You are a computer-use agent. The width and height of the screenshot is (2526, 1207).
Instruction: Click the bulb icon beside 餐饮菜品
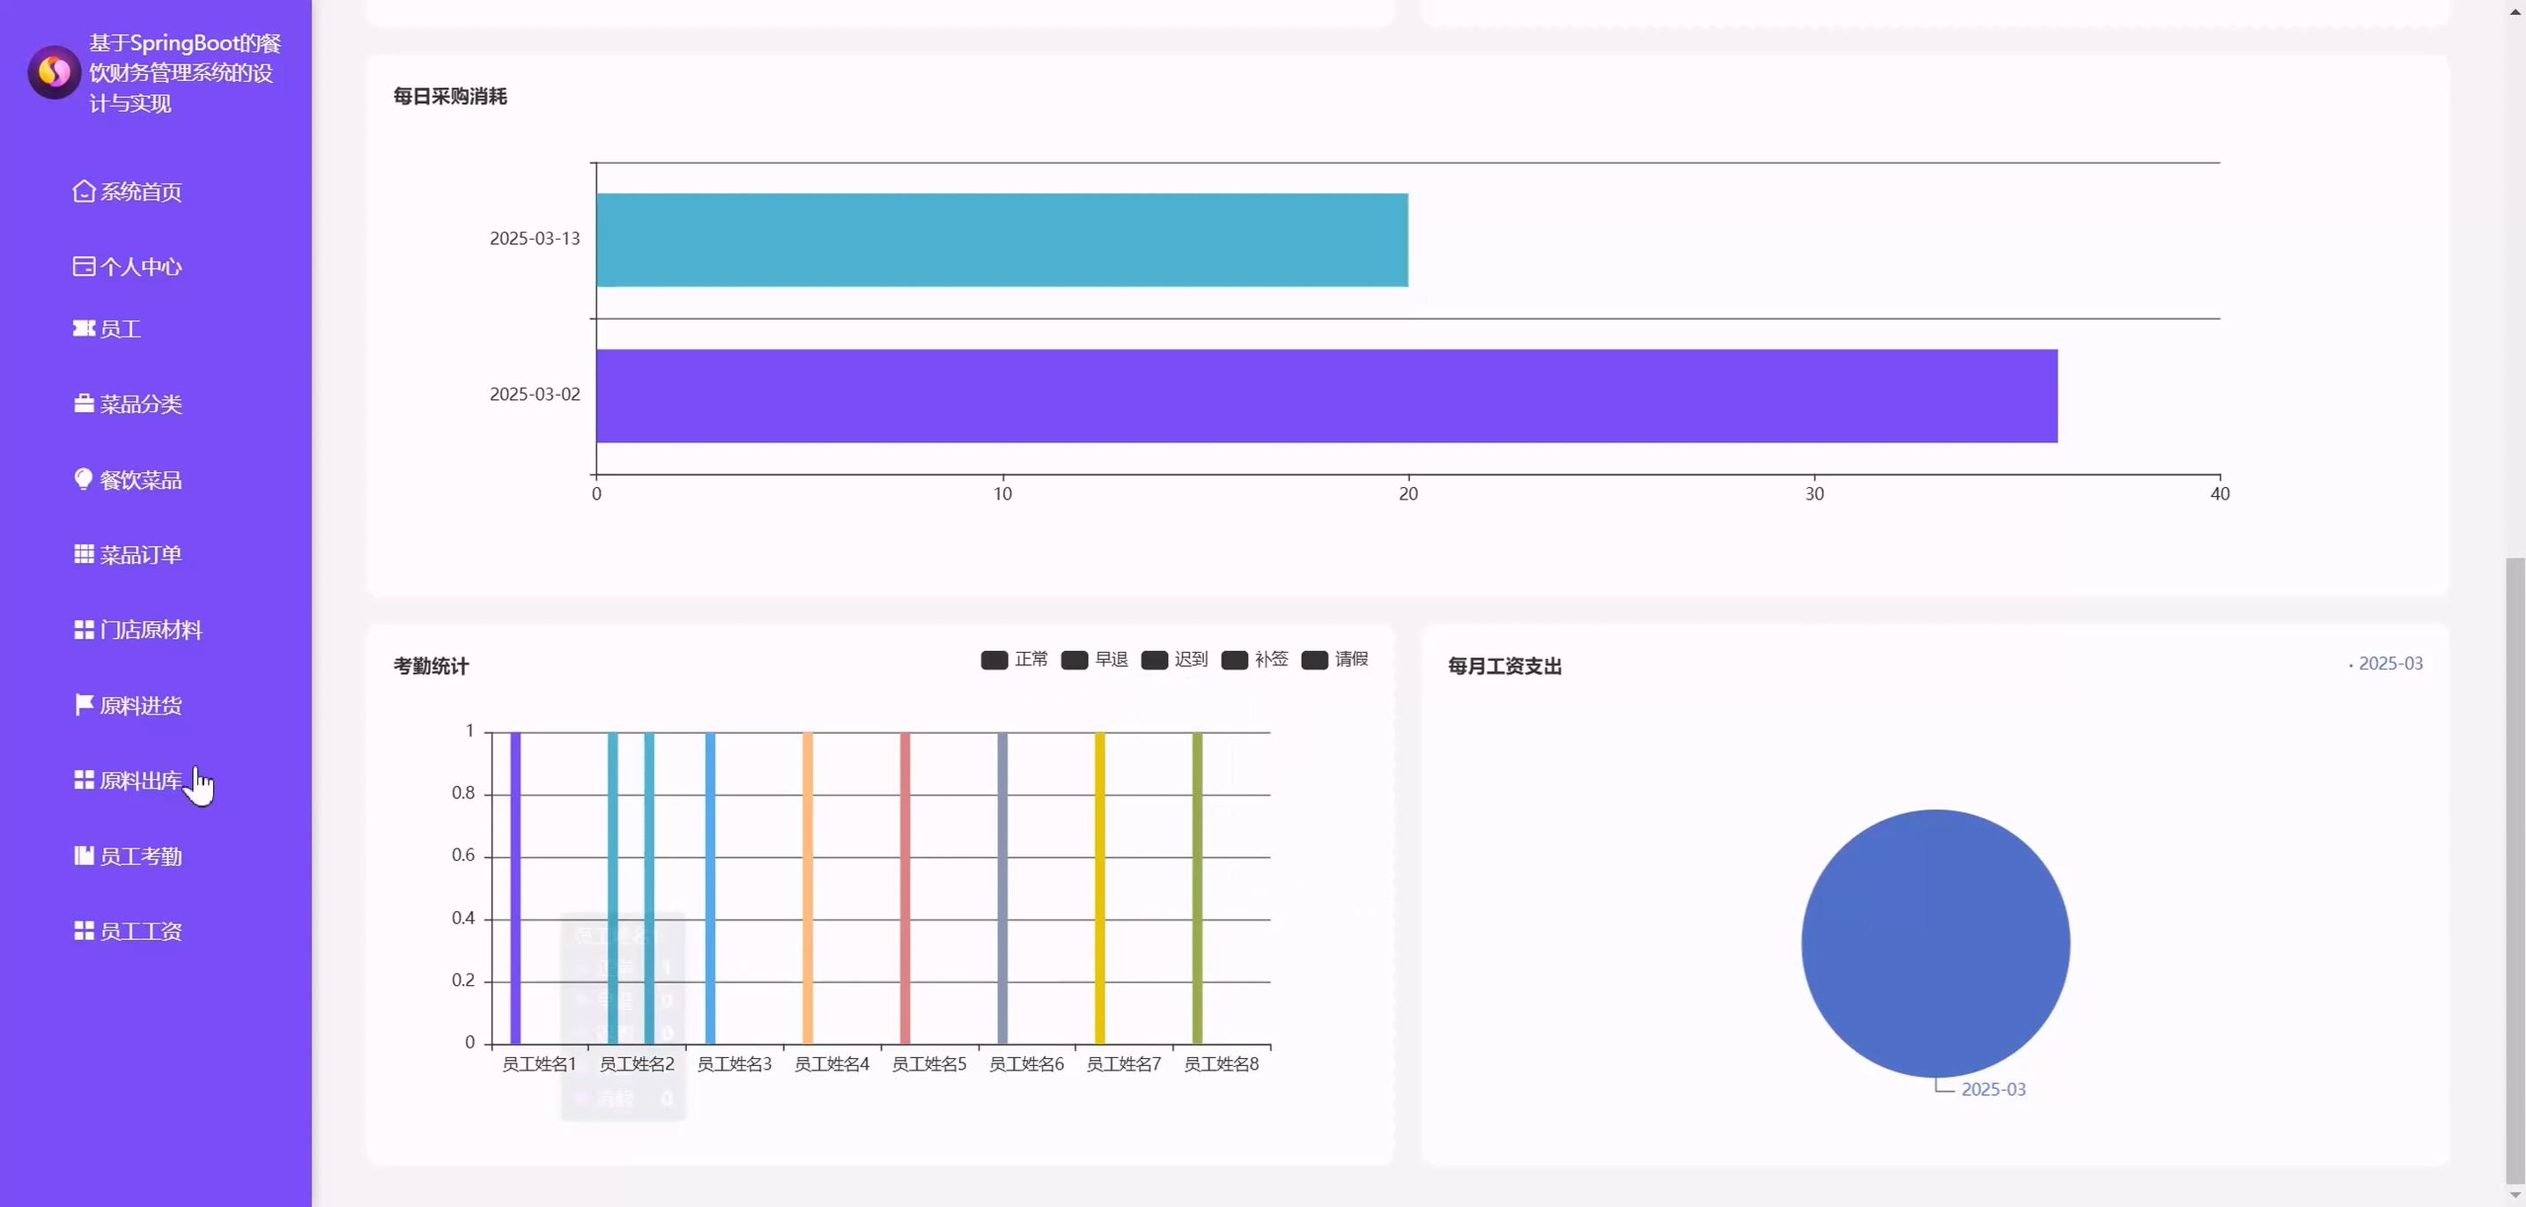(84, 479)
